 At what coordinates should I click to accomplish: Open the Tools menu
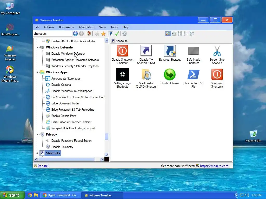(x=114, y=27)
